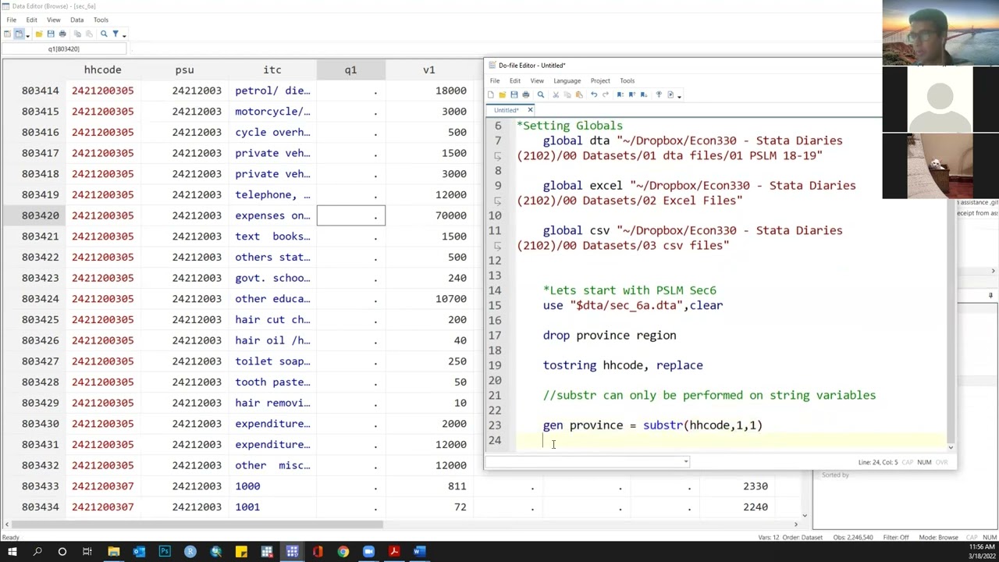Select row number 803425
The width and height of the screenshot is (999, 562).
[x=41, y=319]
